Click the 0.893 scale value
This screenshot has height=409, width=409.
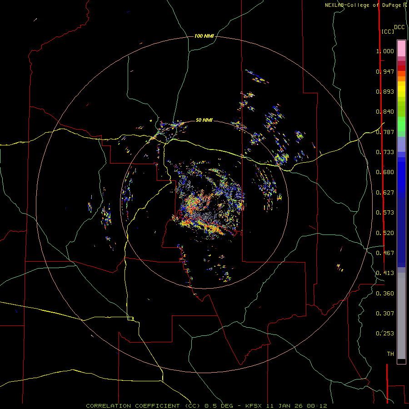(x=385, y=91)
